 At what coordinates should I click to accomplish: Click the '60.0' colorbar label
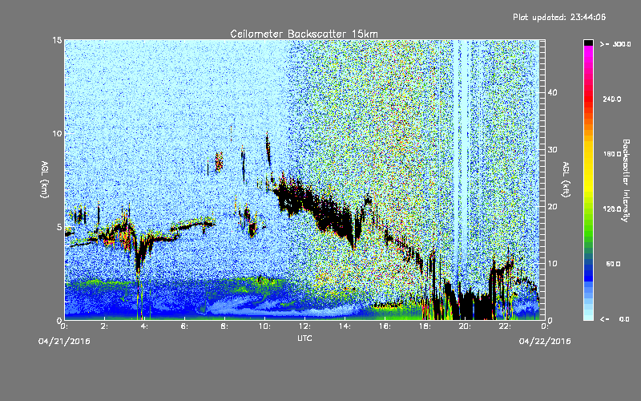pos(613,264)
